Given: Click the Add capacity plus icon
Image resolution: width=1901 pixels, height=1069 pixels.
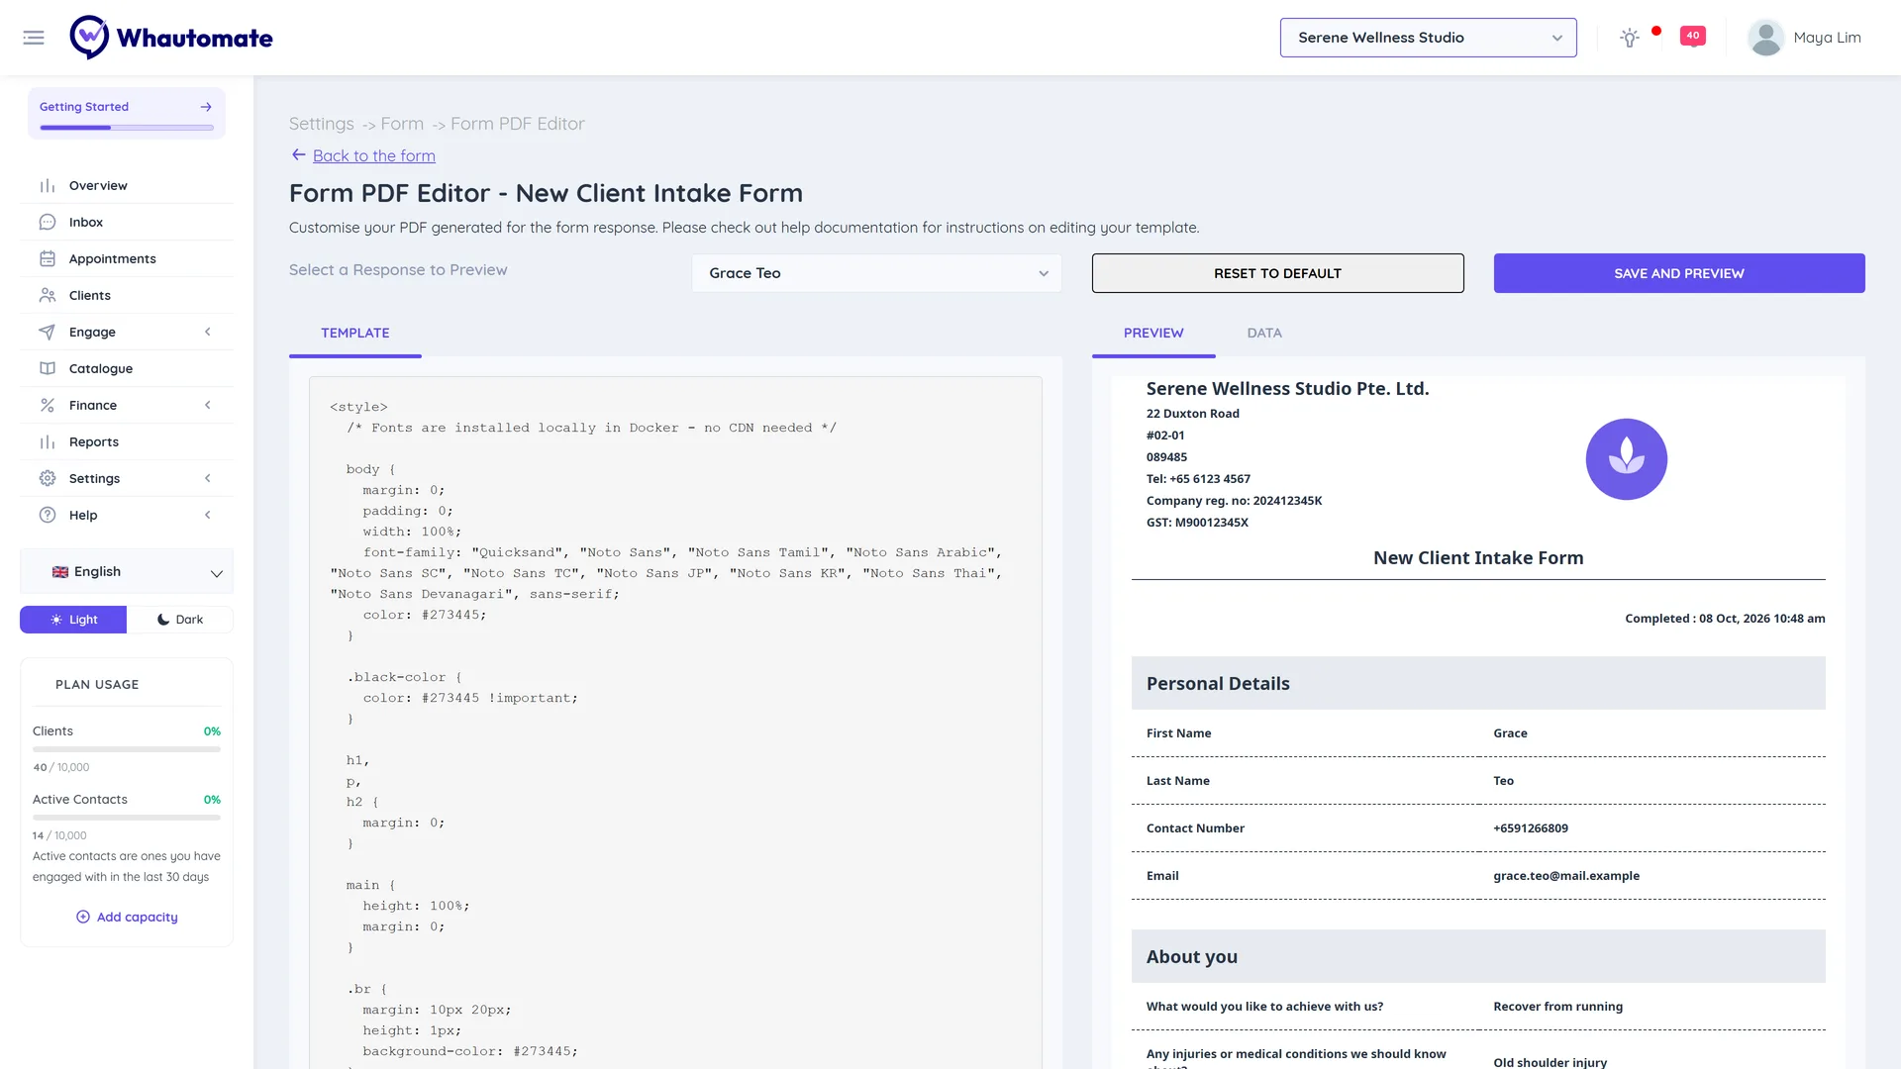Looking at the screenshot, I should click(x=83, y=918).
